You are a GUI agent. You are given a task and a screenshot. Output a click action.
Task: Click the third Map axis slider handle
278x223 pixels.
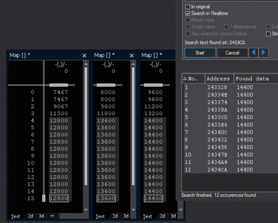pyautogui.click(x=153, y=85)
